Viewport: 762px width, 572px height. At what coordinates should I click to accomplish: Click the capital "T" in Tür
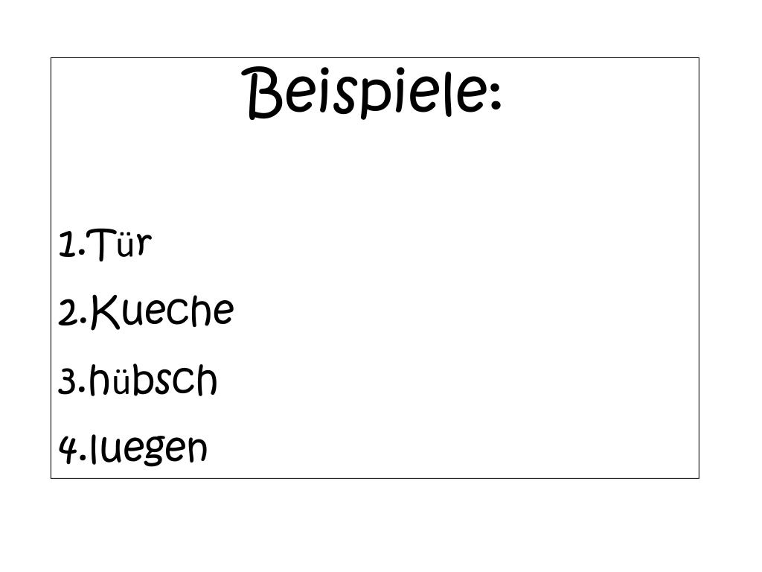(x=102, y=244)
